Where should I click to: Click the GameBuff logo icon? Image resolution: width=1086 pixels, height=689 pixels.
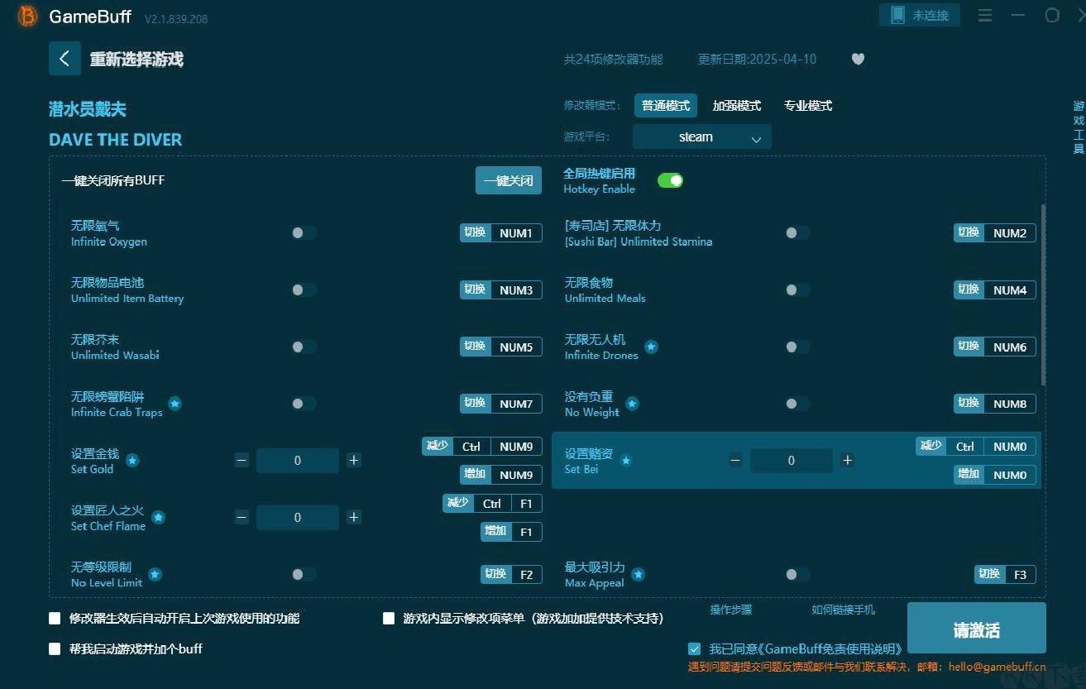[x=27, y=17]
